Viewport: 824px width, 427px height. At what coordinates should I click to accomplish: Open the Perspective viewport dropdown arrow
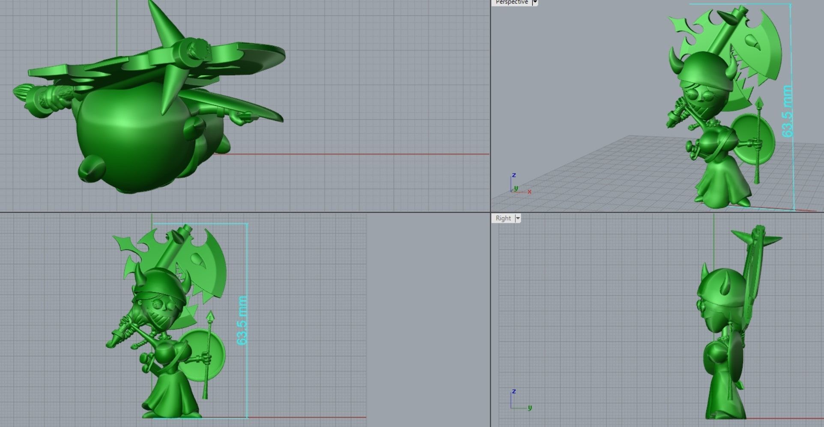click(x=535, y=2)
